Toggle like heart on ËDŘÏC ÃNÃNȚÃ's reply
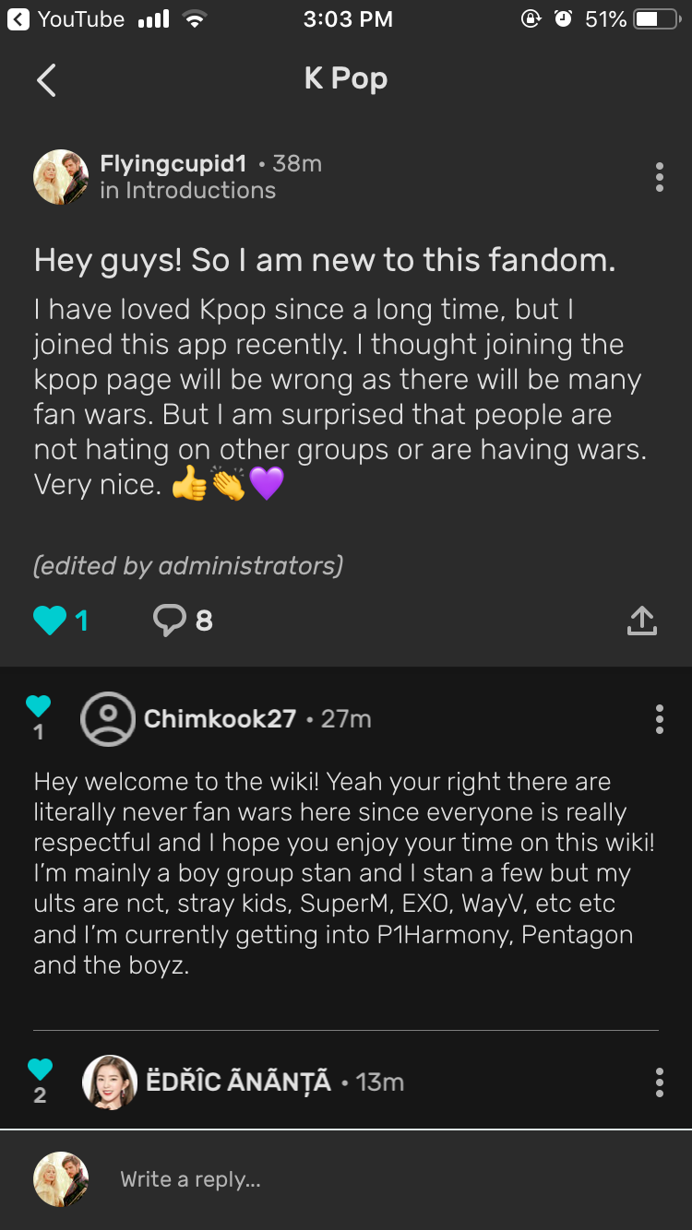The width and height of the screenshot is (692, 1230). [x=40, y=1070]
